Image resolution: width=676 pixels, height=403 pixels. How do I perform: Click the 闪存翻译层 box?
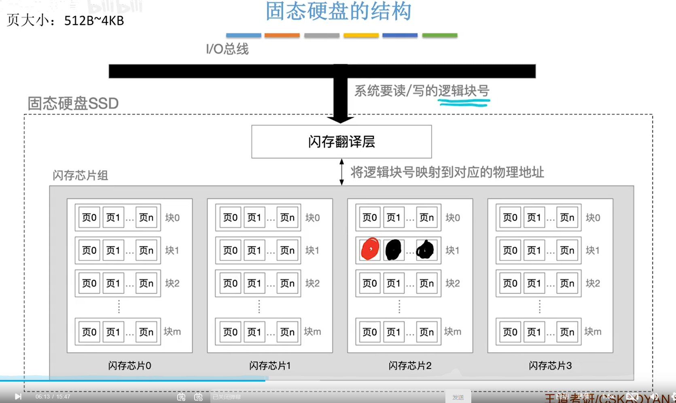point(341,142)
